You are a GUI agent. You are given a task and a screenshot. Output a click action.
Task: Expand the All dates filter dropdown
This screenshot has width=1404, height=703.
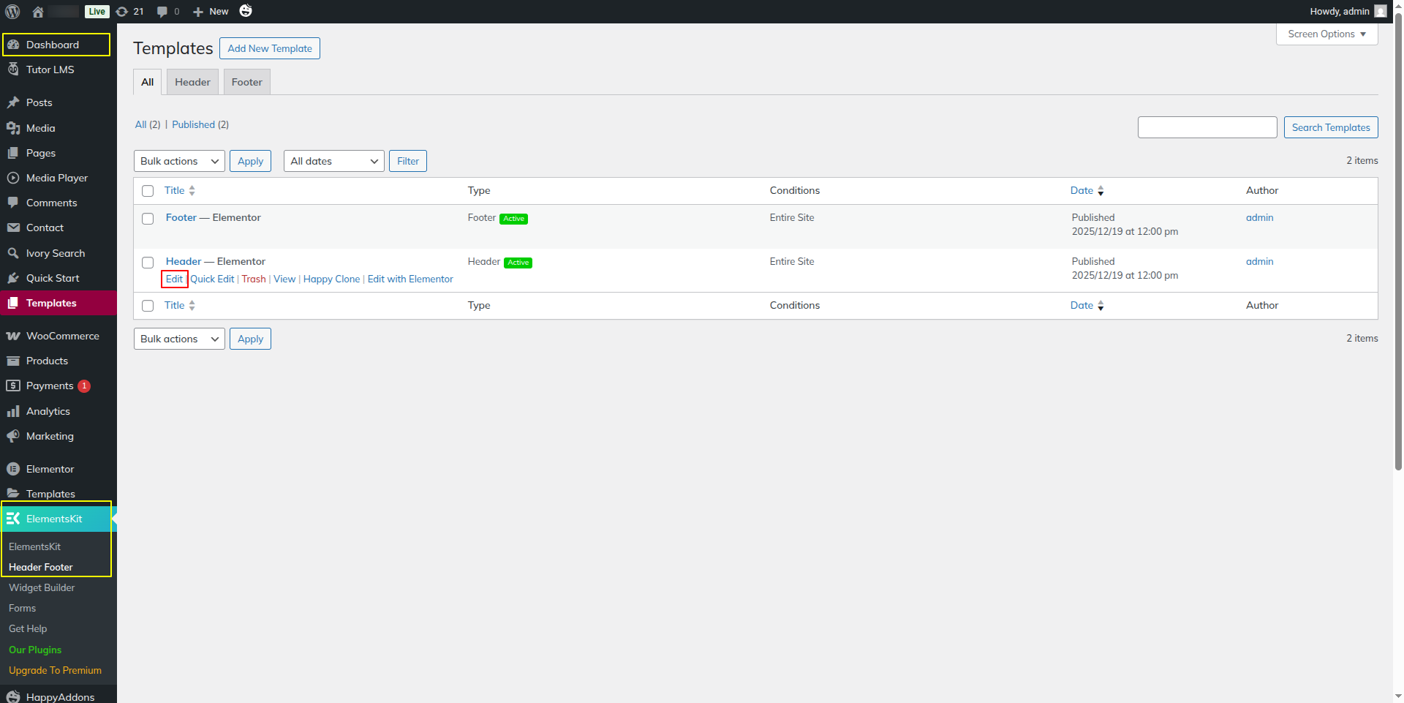click(x=333, y=161)
